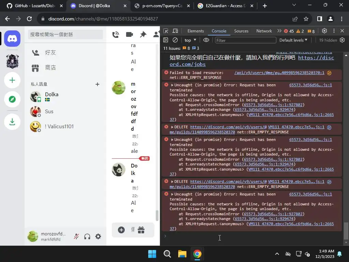The height and width of the screenshot is (262, 349).
Task: Expand second DELETE request error entry
Action: 172,181
